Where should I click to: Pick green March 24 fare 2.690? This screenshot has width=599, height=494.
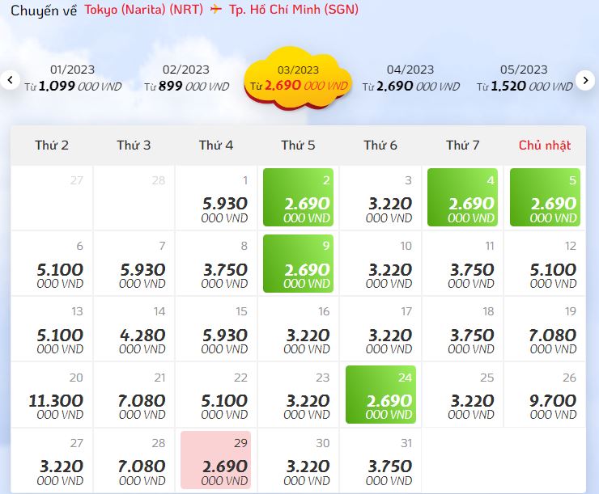[x=380, y=395]
